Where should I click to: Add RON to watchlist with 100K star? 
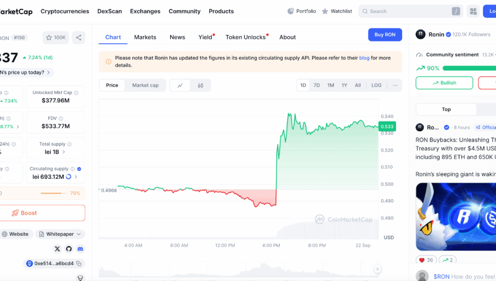click(56, 37)
